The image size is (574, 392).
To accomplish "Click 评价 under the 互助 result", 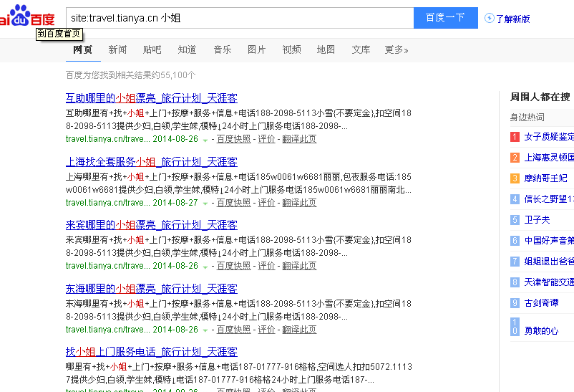I will [x=266, y=139].
